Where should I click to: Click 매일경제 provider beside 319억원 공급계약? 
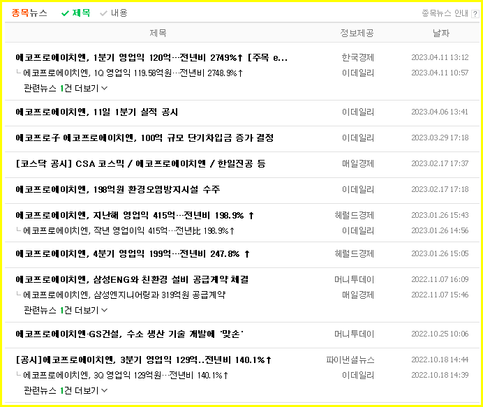point(358,295)
